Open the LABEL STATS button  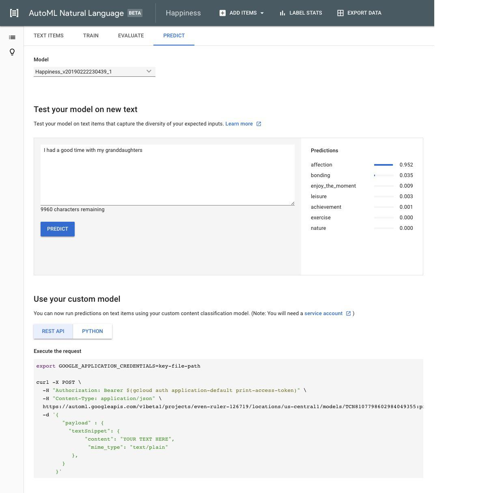click(x=301, y=13)
